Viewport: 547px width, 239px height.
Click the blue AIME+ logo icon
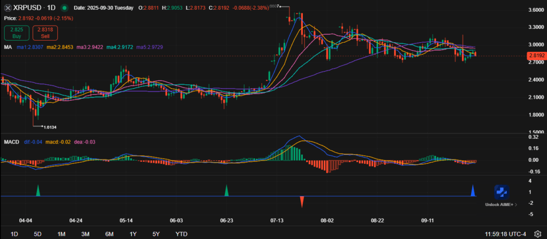click(499, 193)
